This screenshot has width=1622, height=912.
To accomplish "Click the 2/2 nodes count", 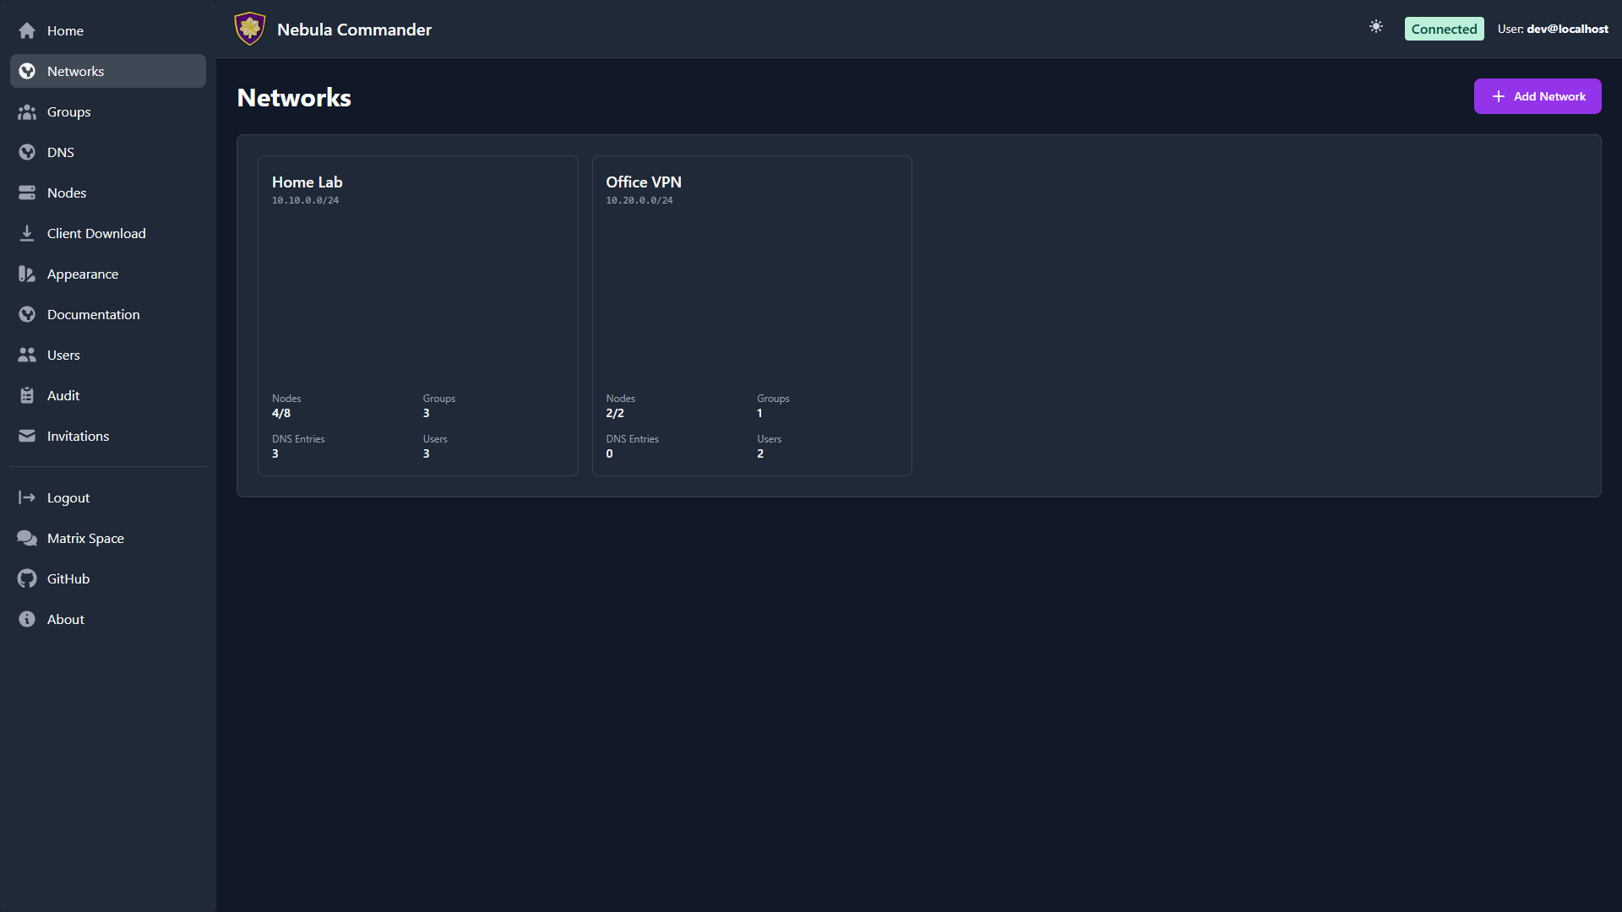I will pyautogui.click(x=615, y=413).
